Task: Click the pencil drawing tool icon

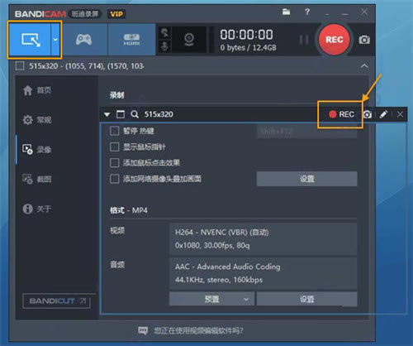Action: [383, 114]
